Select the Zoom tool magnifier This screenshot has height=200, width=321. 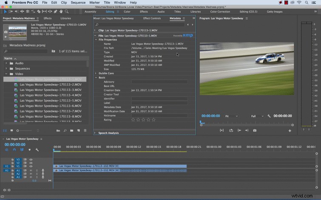[x=66, y=11]
